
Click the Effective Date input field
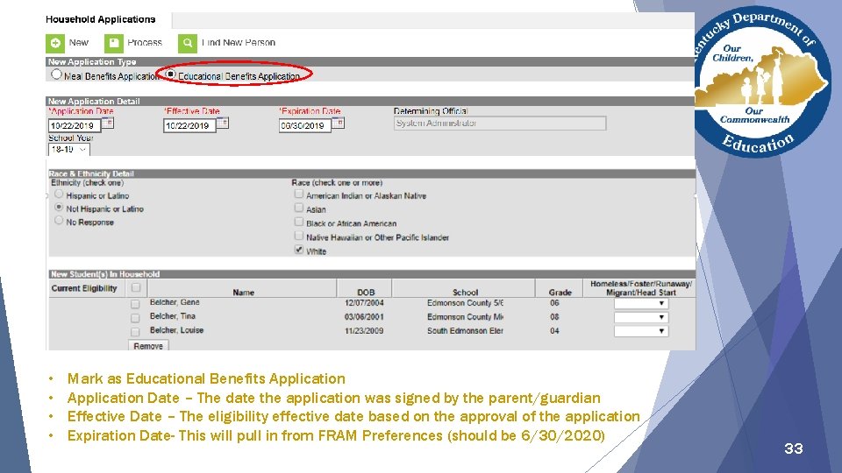click(189, 126)
